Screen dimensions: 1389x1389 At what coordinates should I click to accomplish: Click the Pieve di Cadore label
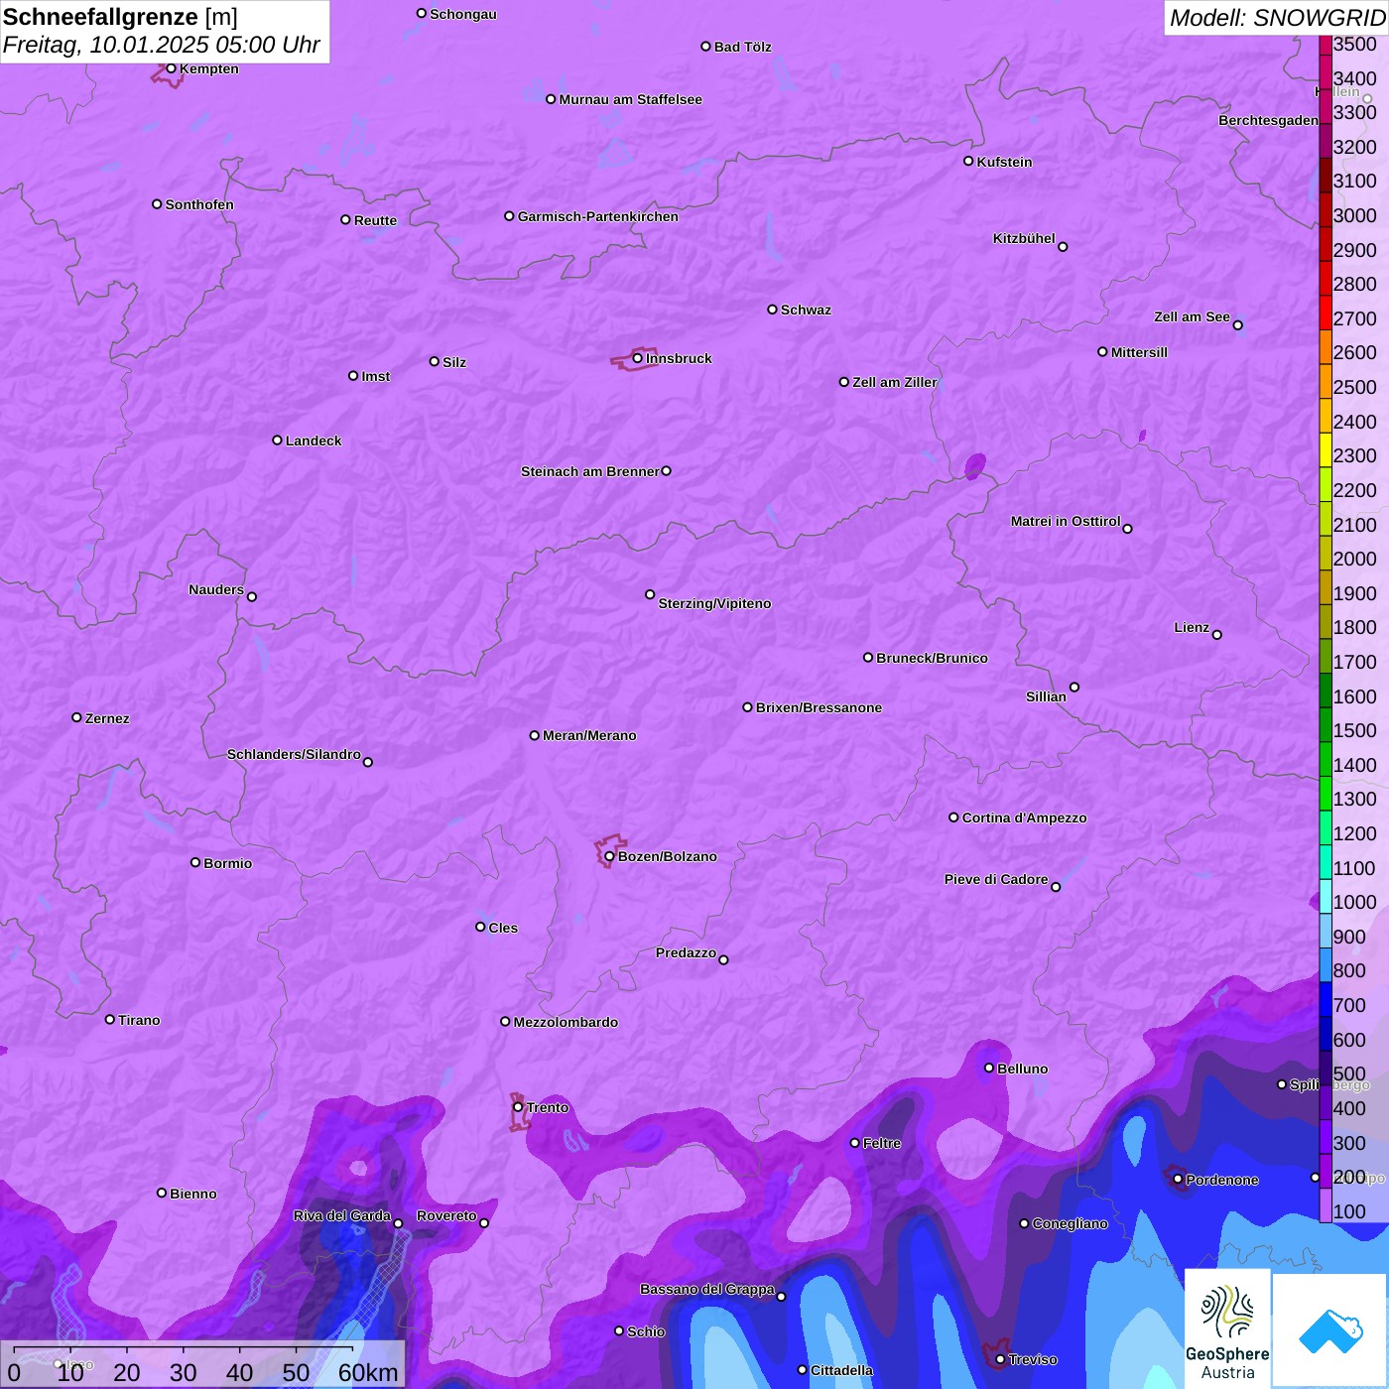pyautogui.click(x=996, y=879)
